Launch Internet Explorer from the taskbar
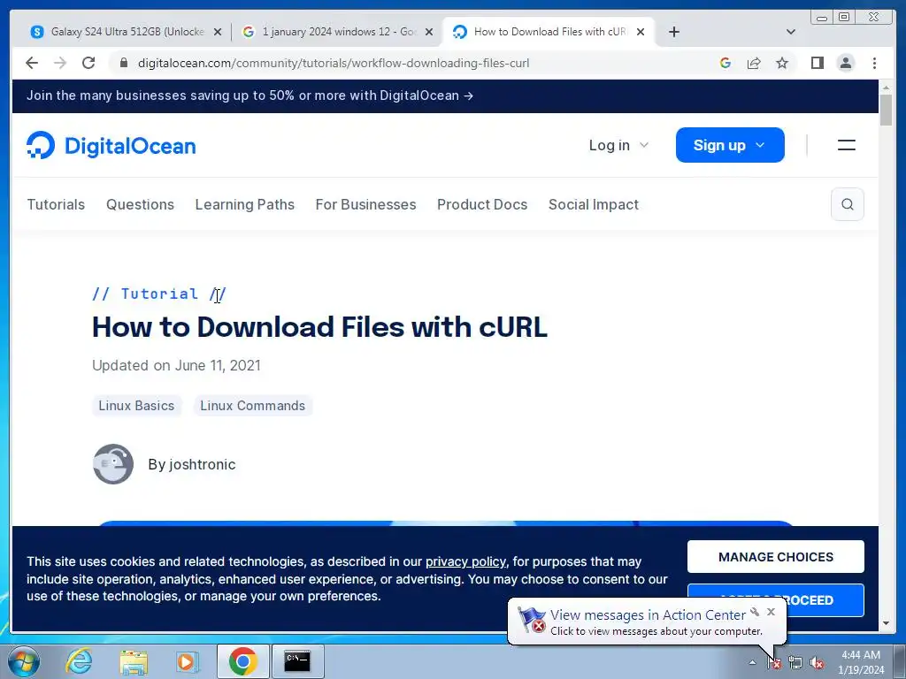Screen dimensions: 906x679 point(79,661)
